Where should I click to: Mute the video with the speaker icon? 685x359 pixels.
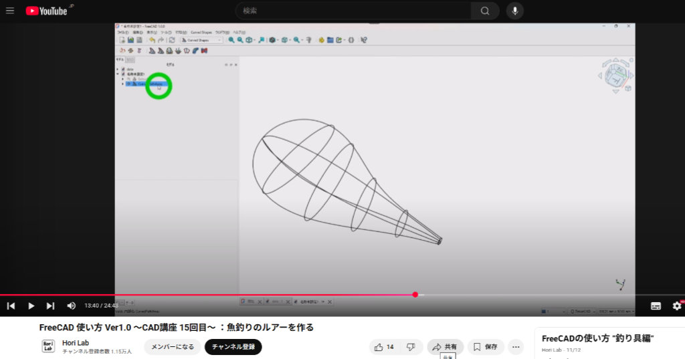[71, 306]
